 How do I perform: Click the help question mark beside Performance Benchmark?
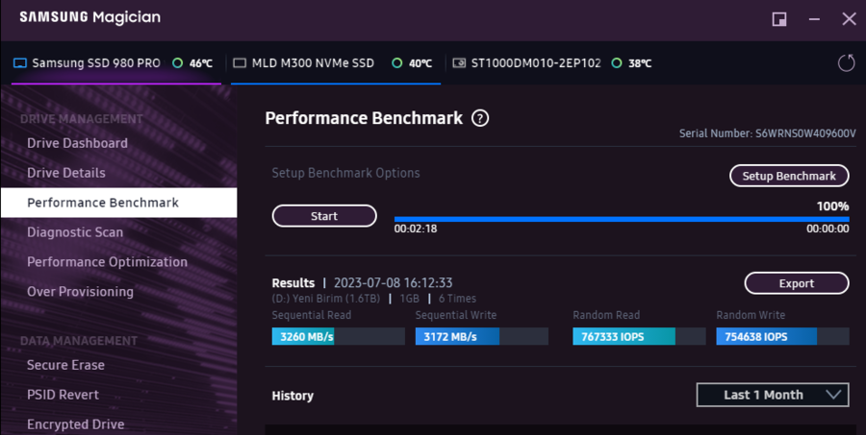(480, 118)
